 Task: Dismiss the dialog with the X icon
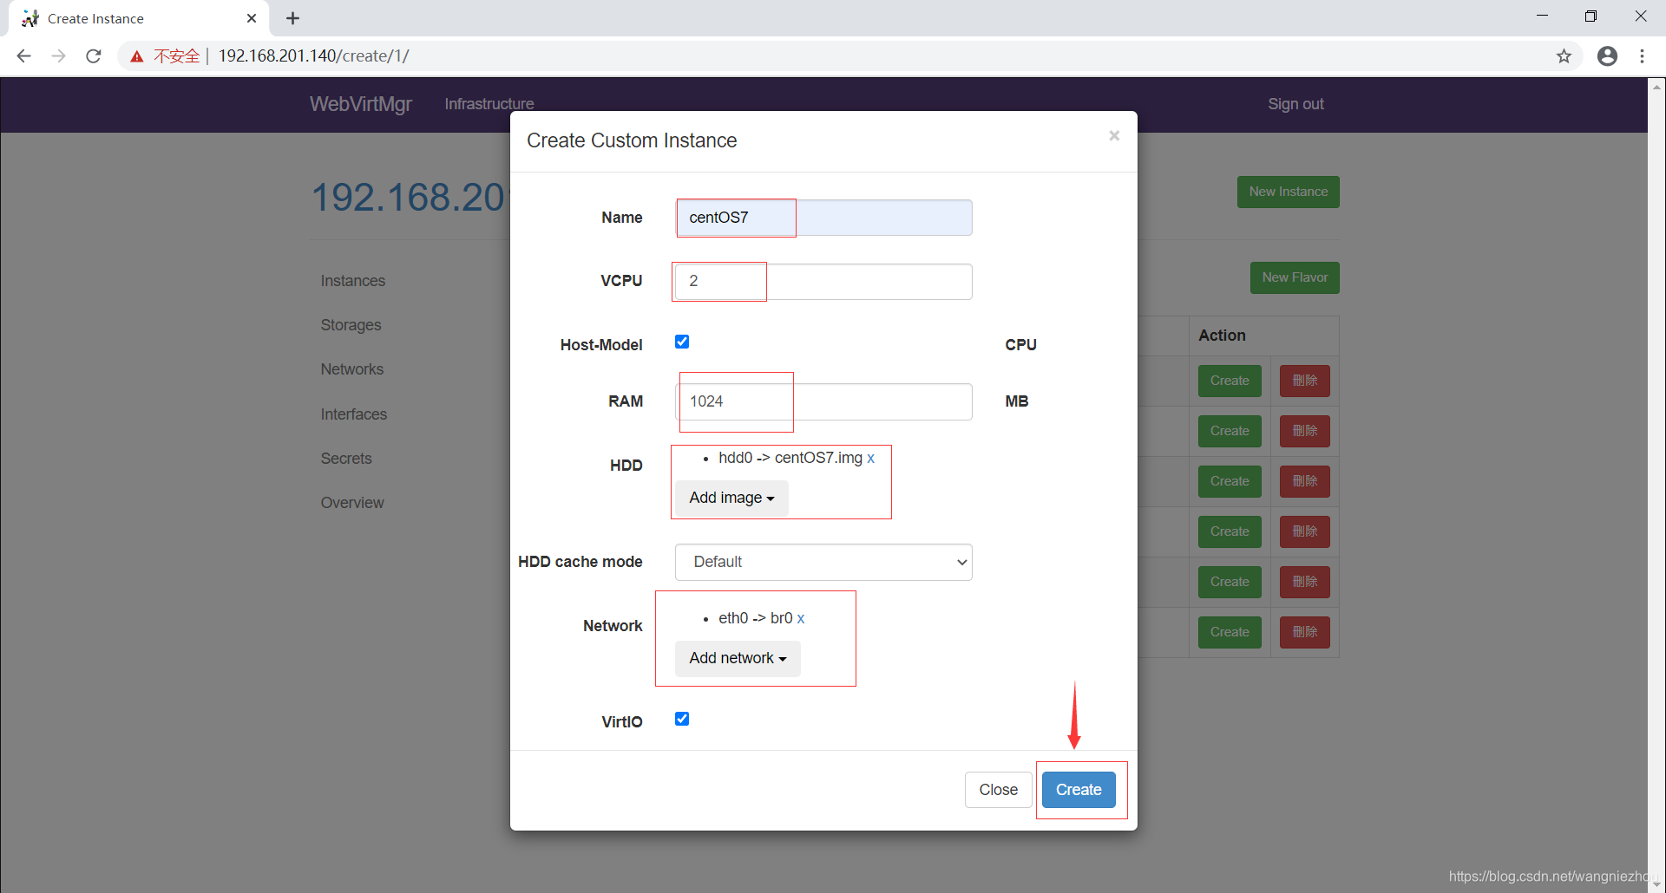(1114, 136)
